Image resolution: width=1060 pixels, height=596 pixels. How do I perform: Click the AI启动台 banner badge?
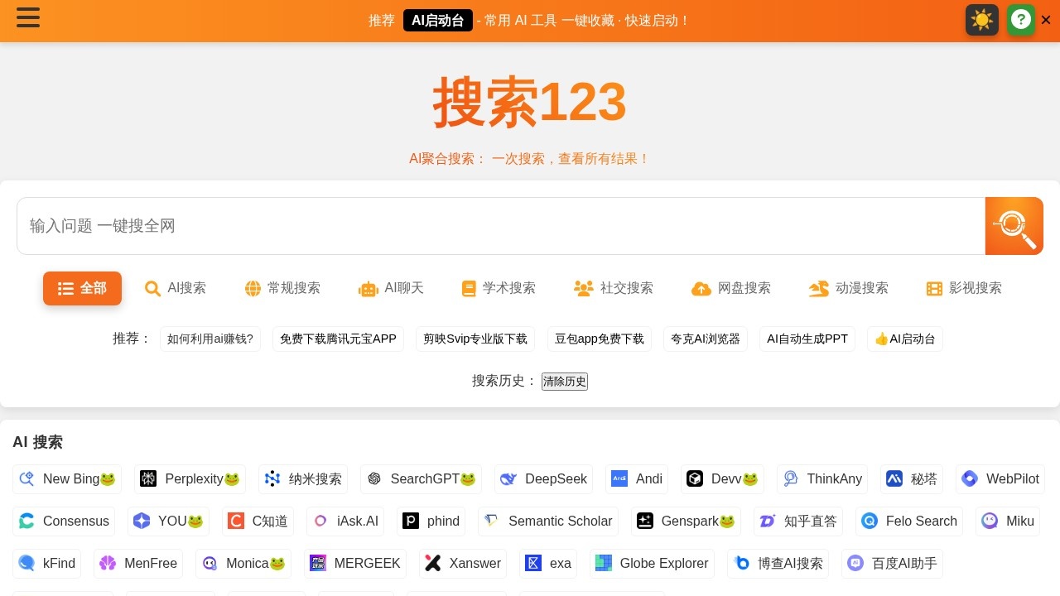coord(438,21)
